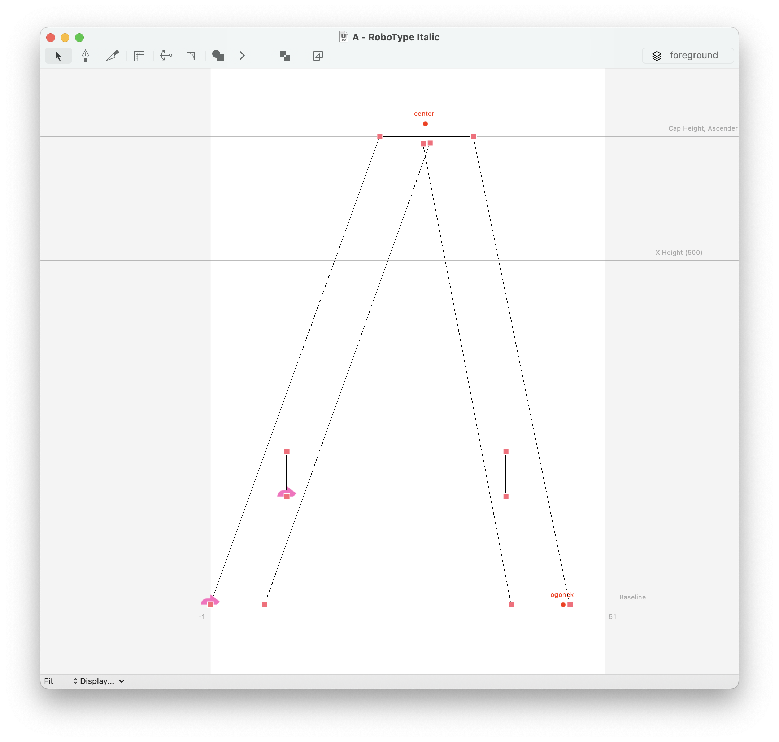This screenshot has width=779, height=742.
Task: Click the window title 'A - RoboType Italic'
Action: (396, 37)
